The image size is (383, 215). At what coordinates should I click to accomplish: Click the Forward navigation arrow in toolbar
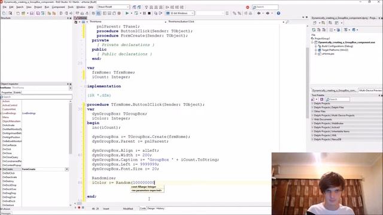click(268, 13)
